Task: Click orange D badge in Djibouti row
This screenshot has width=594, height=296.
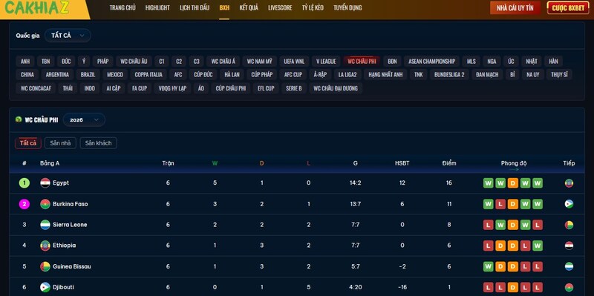Action: [x=513, y=287]
